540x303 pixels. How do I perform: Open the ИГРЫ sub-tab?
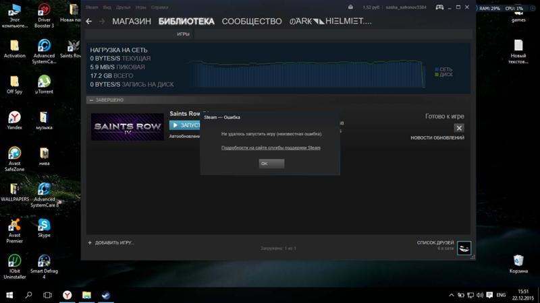(x=183, y=34)
